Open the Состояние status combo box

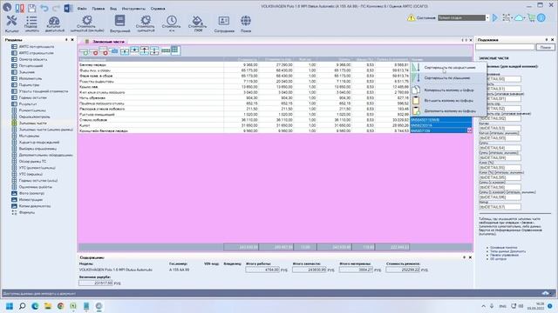coord(463,17)
